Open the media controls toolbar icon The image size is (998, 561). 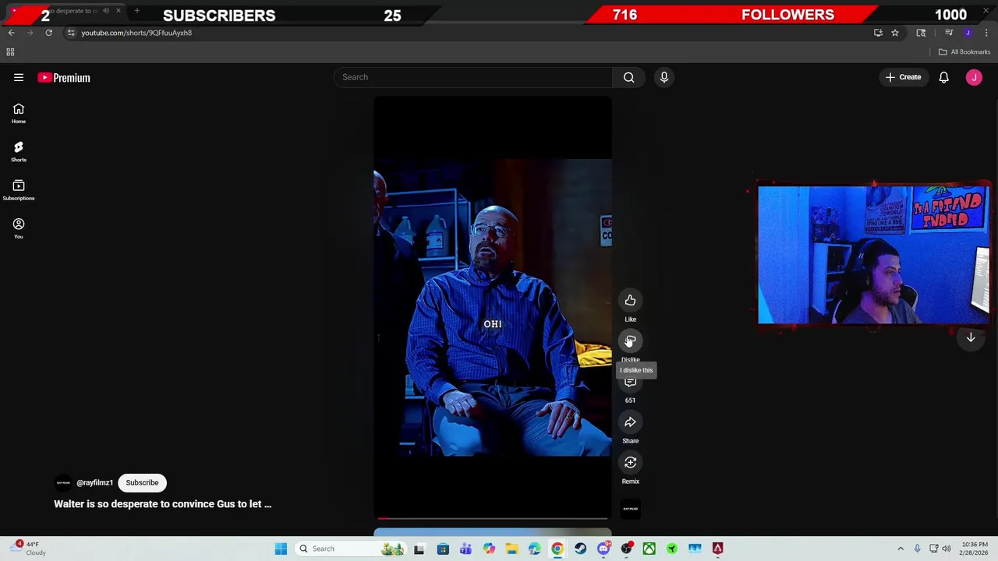click(x=949, y=33)
